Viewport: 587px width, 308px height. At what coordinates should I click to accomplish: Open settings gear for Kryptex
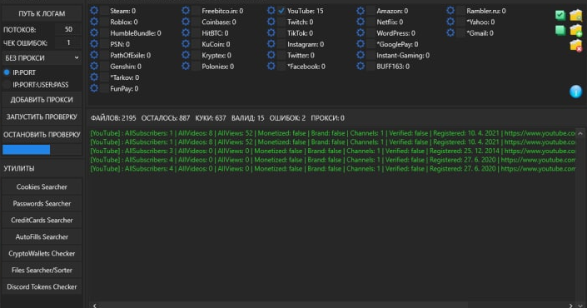click(186, 55)
